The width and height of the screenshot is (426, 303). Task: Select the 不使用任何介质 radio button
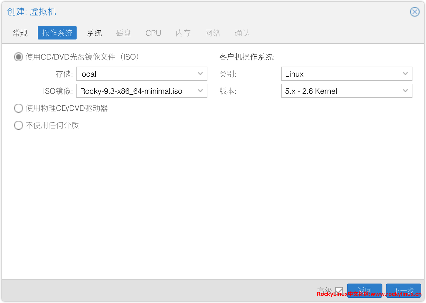(19, 125)
